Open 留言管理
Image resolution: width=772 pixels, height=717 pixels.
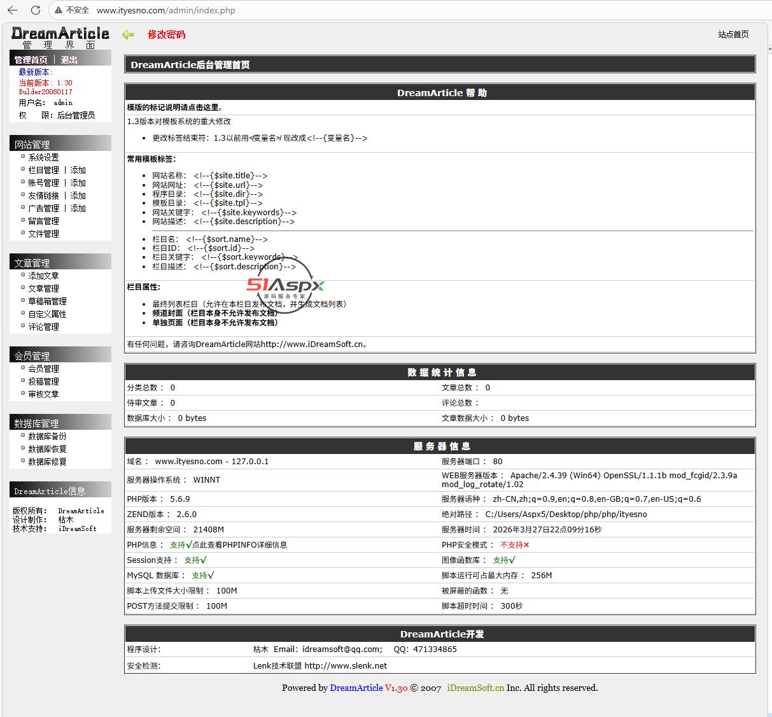coord(43,221)
